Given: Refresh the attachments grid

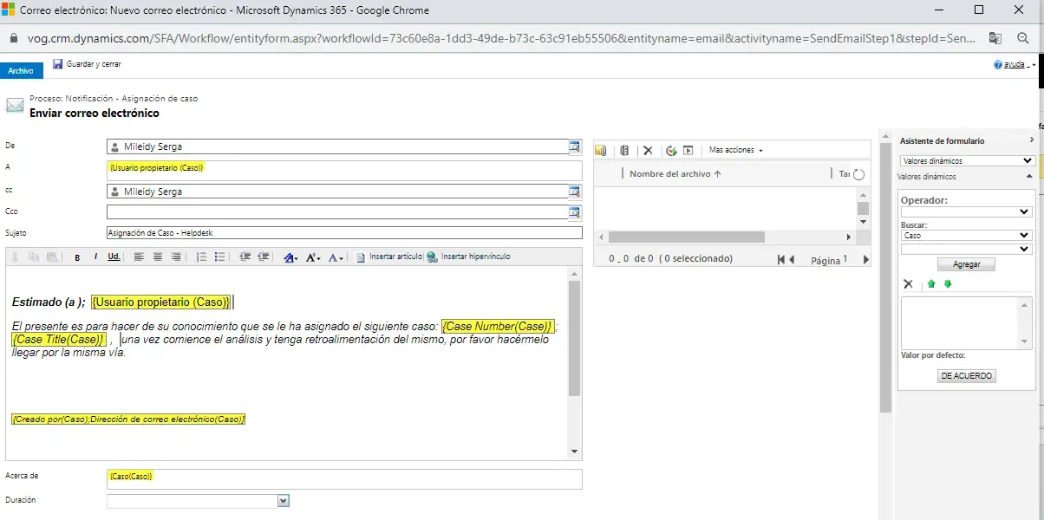Looking at the screenshot, I should (x=858, y=174).
